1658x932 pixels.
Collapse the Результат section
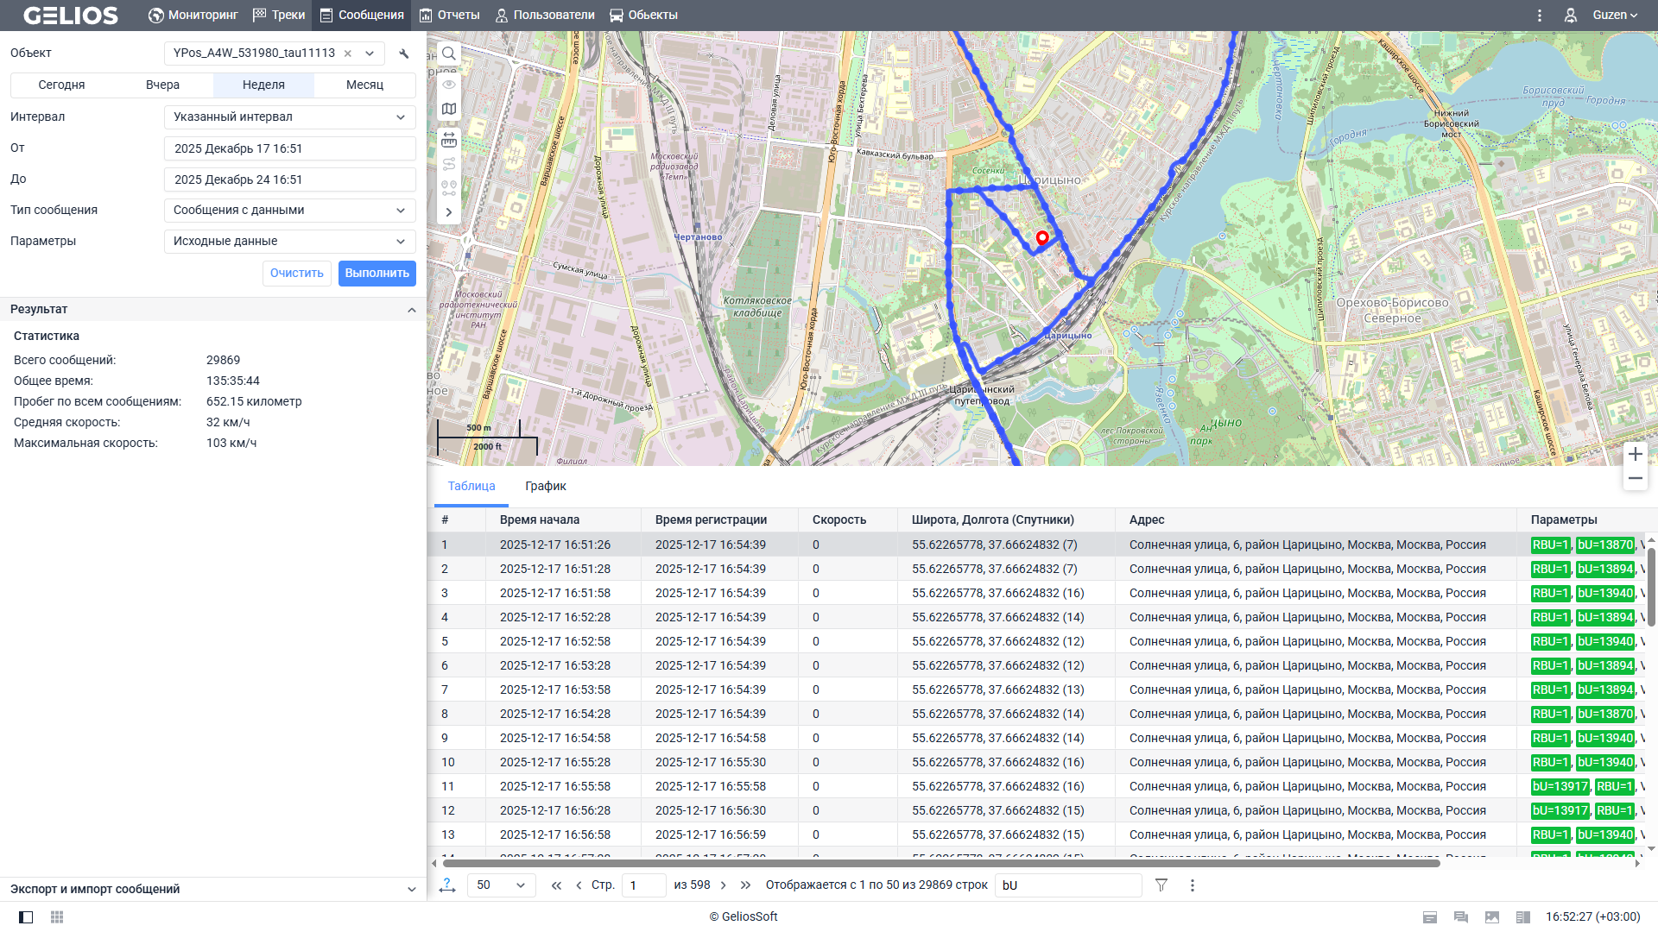(411, 310)
